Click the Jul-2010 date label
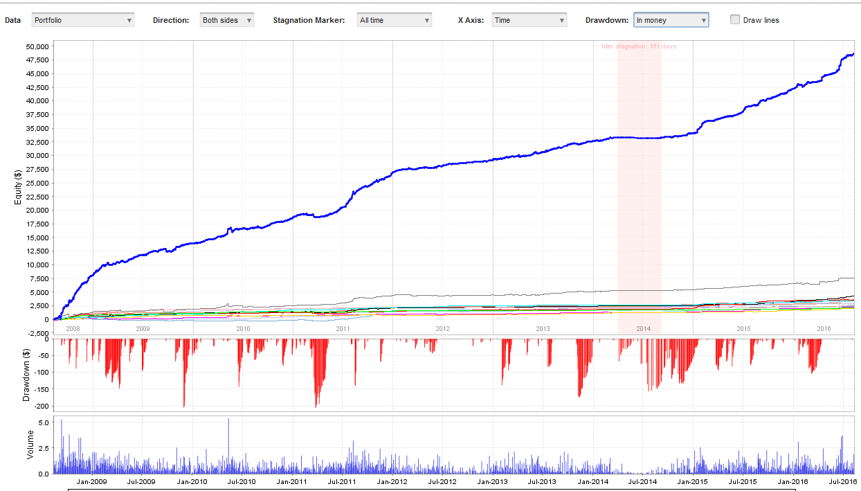 coord(242,481)
